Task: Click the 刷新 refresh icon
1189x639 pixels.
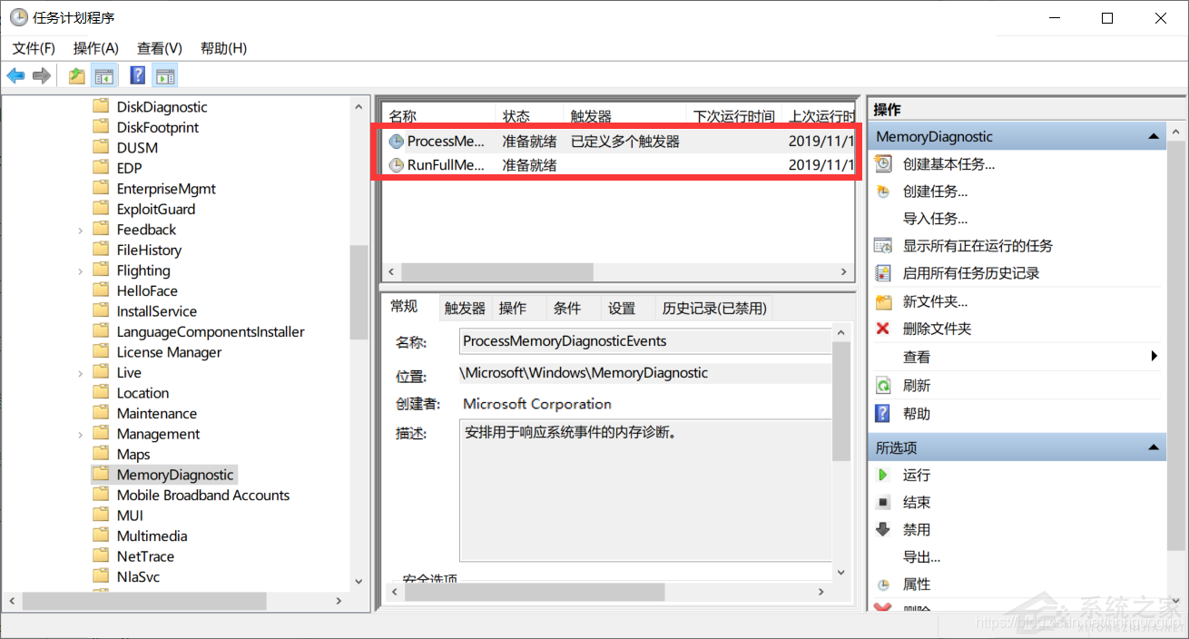Action: tap(882, 386)
